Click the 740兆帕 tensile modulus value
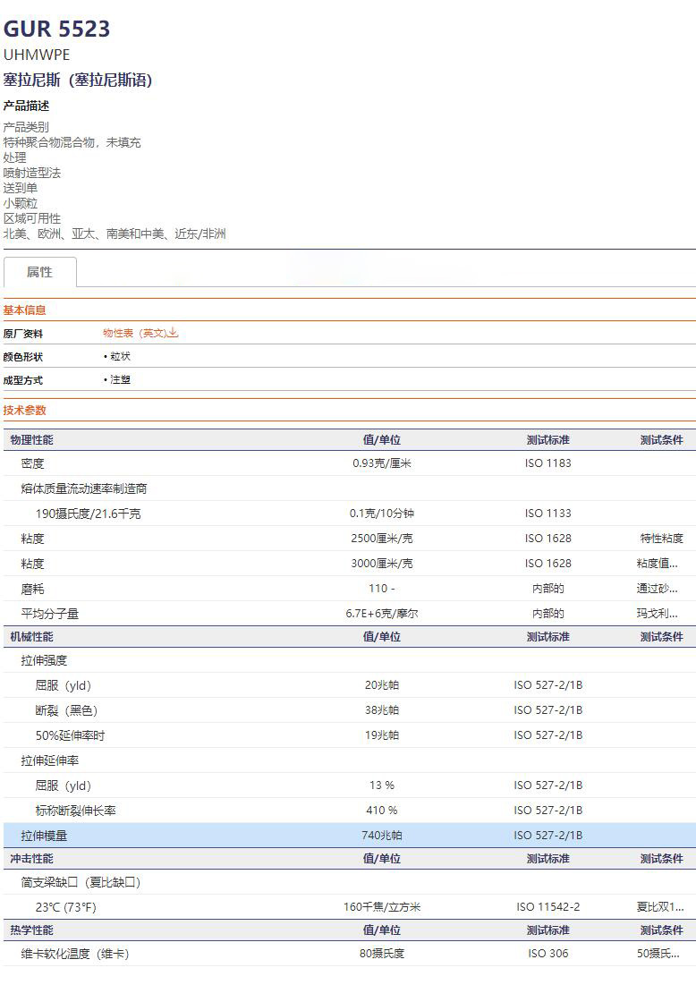This screenshot has width=696, height=985. pyautogui.click(x=382, y=836)
